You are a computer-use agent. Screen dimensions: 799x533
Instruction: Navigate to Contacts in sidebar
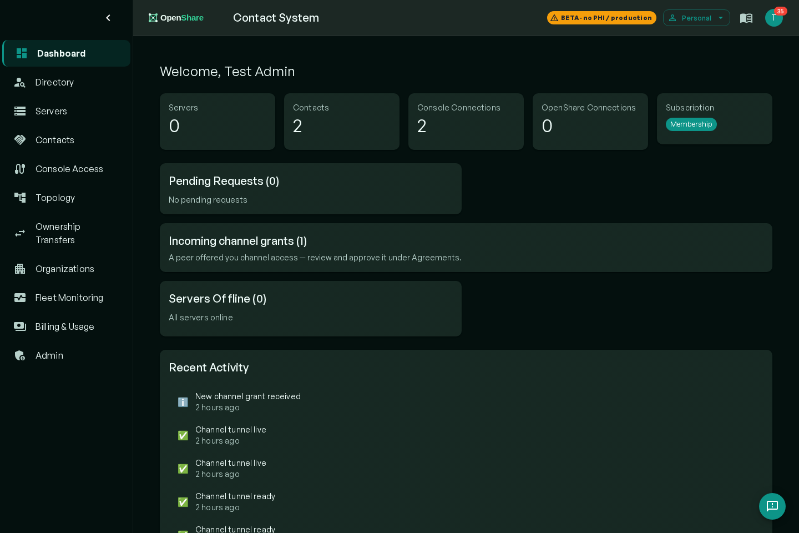(67, 140)
